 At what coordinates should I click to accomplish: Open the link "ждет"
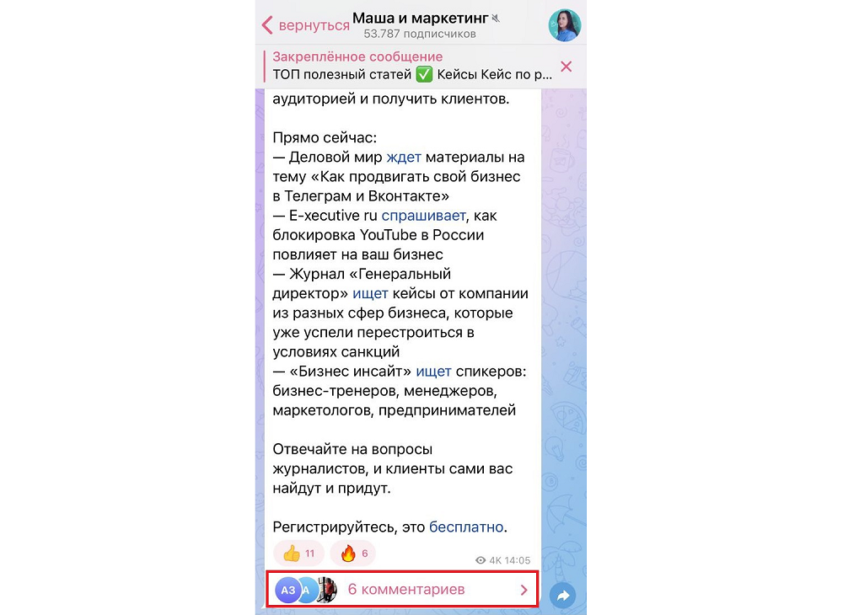[x=404, y=158]
